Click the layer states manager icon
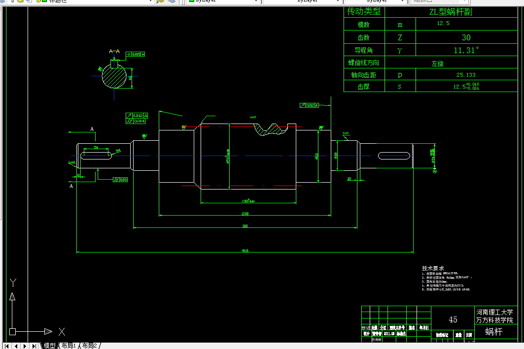 click(x=172, y=1)
